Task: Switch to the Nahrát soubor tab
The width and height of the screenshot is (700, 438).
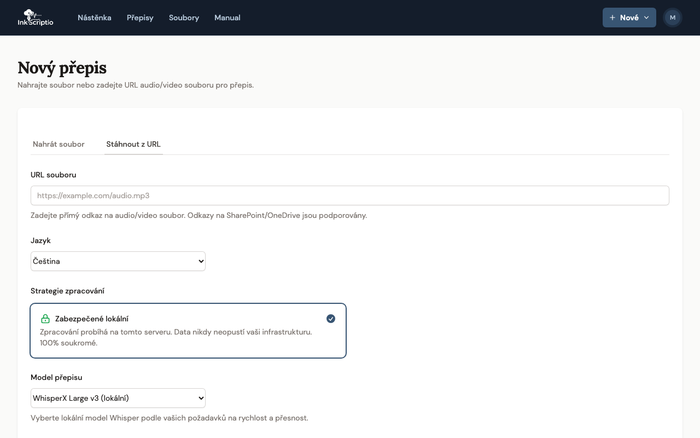Action: (59, 144)
